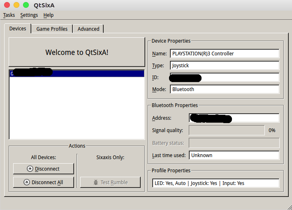Click the Sixaxis Only: label
The width and height of the screenshot is (292, 210).
click(110, 157)
